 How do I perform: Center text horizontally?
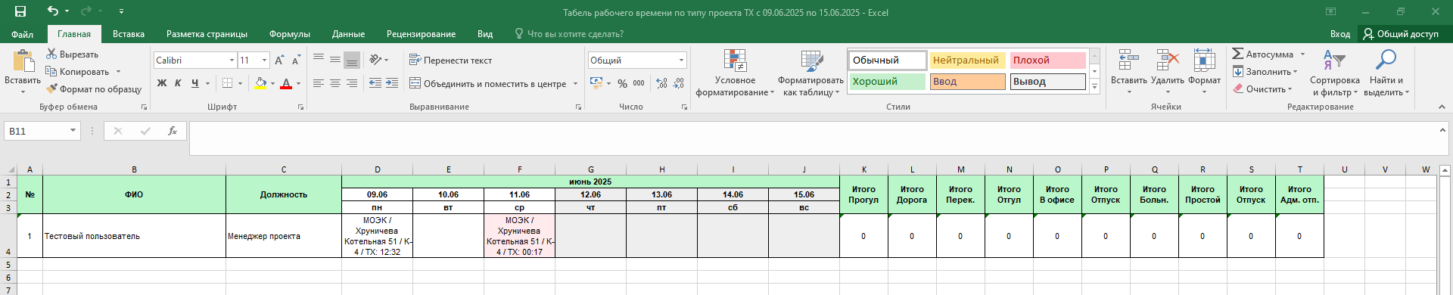tap(335, 83)
